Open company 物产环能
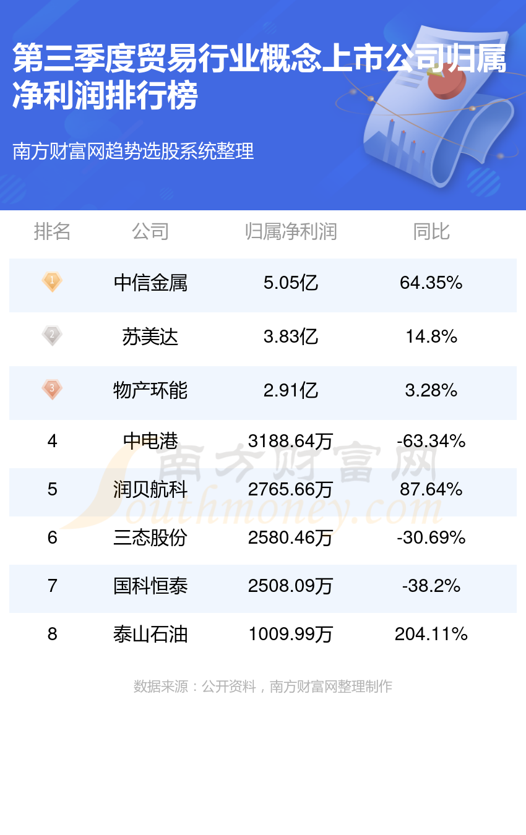Viewport: 526px width, 835px height. [x=150, y=391]
